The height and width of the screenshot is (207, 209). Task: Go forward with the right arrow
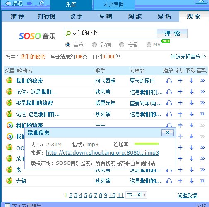(30, 3)
